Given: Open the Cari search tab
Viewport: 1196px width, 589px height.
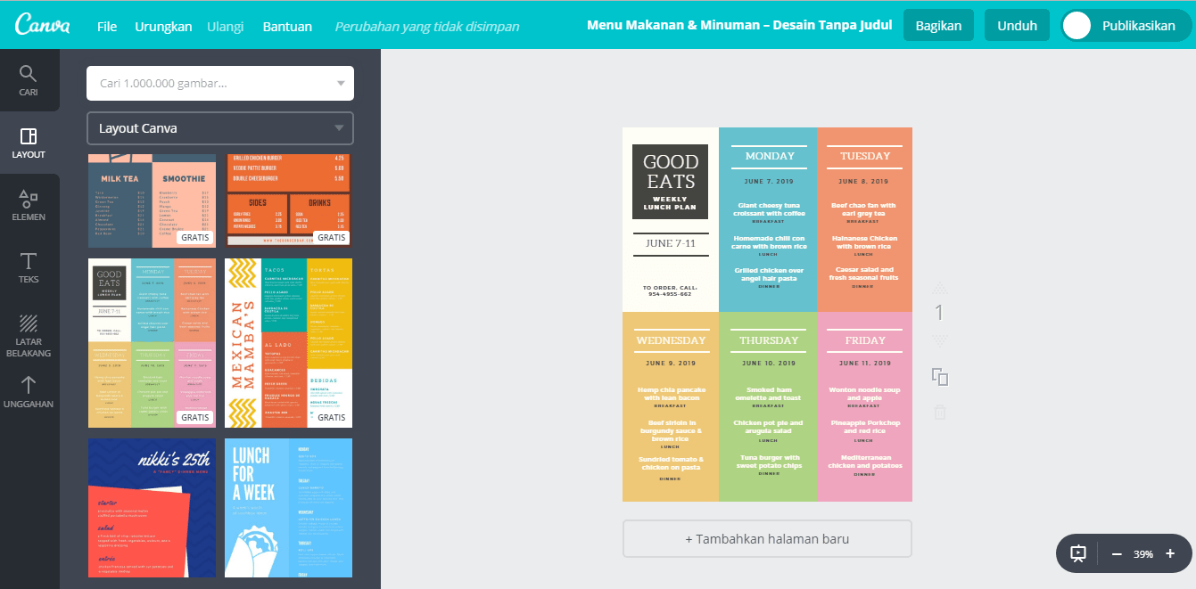Looking at the screenshot, I should tap(29, 80).
